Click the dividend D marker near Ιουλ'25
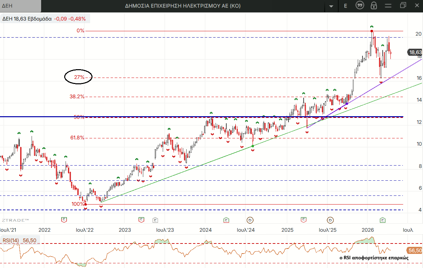 [331, 220]
